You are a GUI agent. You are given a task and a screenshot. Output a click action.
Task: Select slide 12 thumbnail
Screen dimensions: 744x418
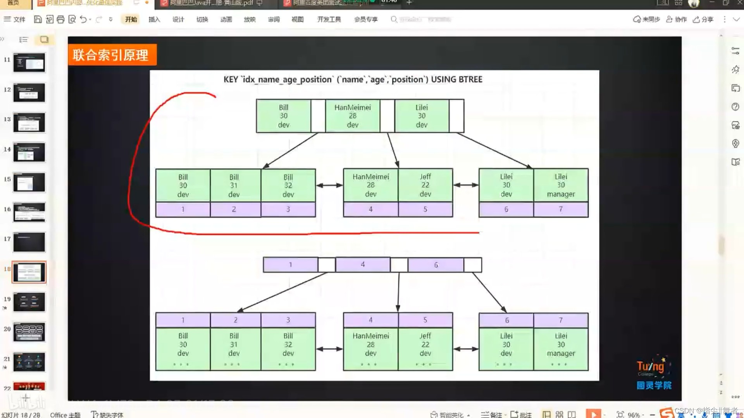[29, 93]
